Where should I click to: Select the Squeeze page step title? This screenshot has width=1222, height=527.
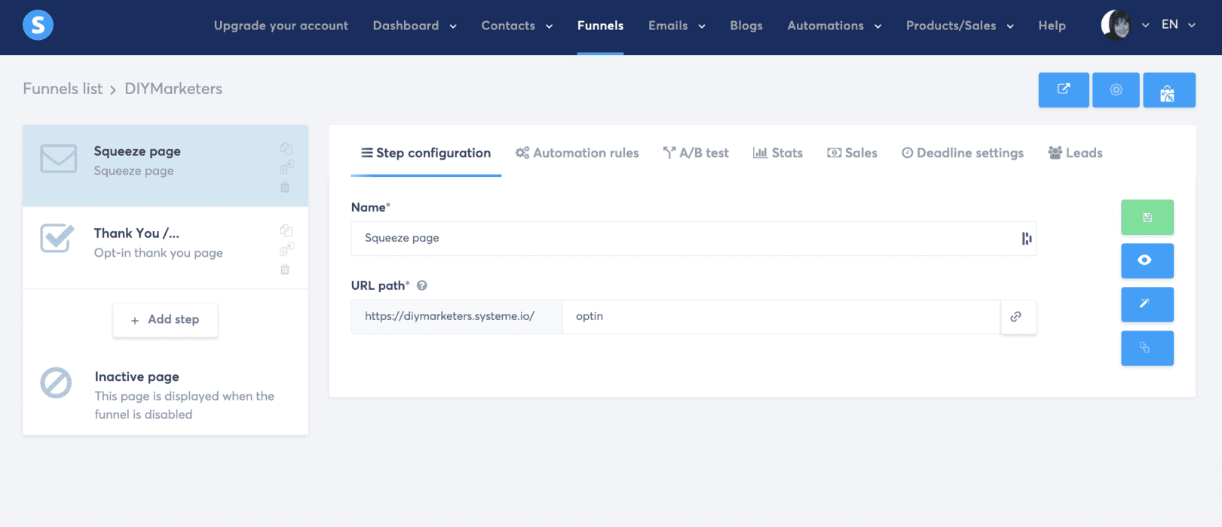click(137, 151)
